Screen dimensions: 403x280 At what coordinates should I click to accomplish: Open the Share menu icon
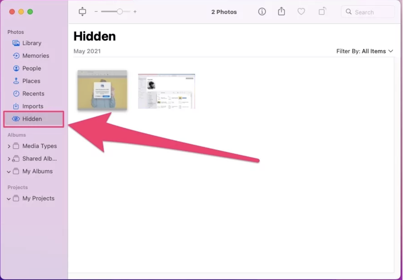281,12
